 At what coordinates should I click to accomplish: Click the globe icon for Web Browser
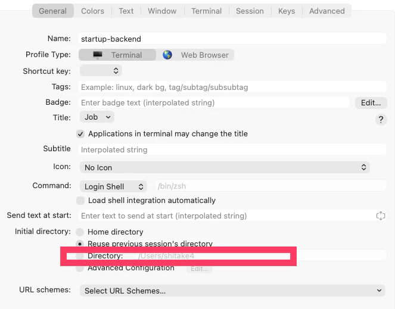click(x=167, y=55)
